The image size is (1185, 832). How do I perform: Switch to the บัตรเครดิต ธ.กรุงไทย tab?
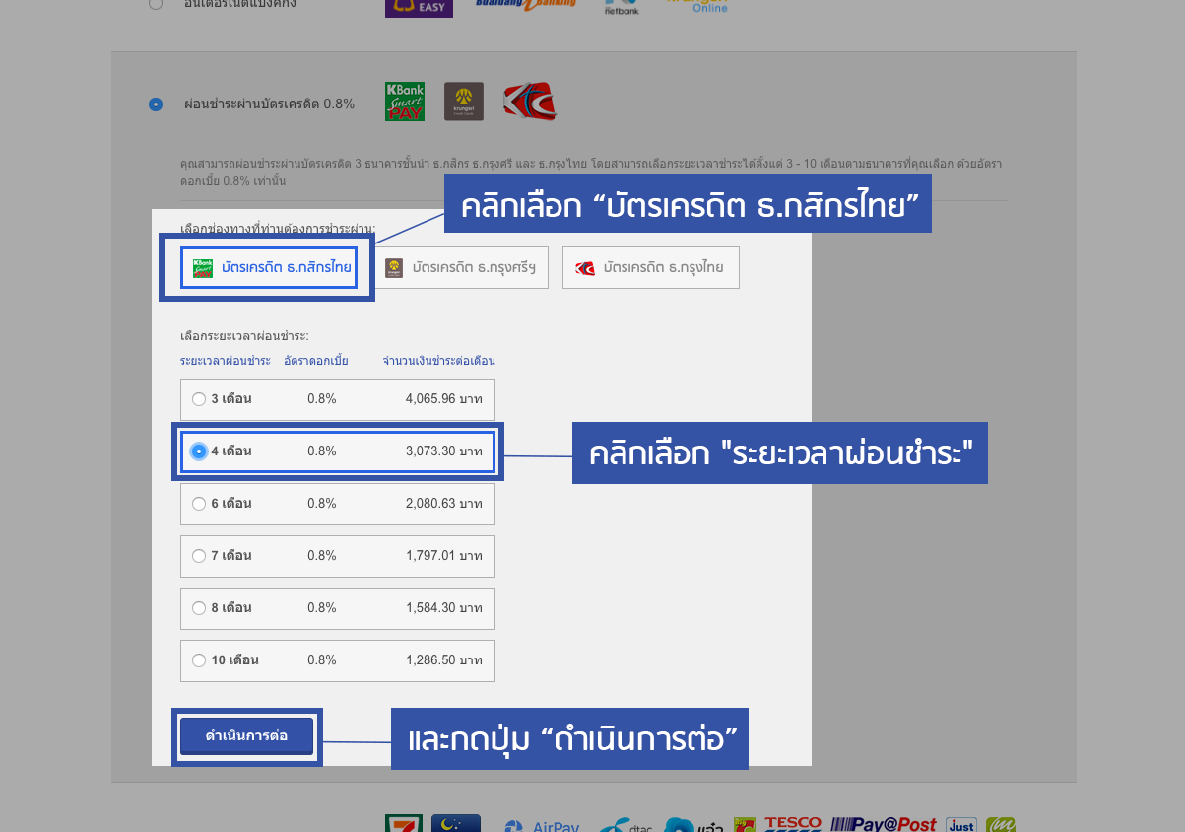[x=651, y=268]
